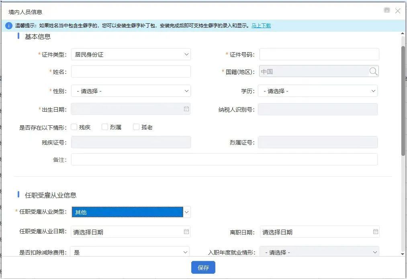
Task: Check the 孤老 checkbox
Action: click(136, 127)
